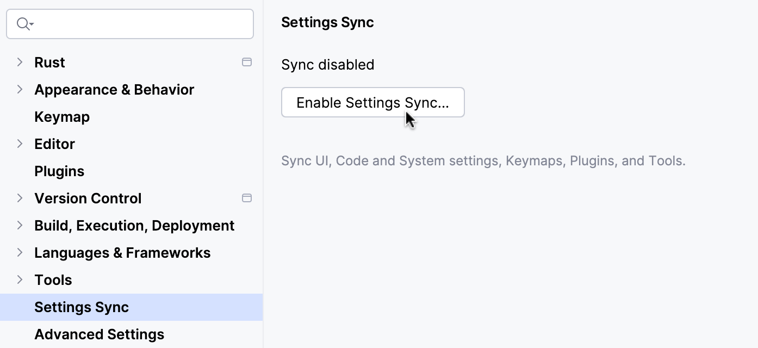Click the Settings Sync page heading
758x348 pixels.
tap(327, 22)
